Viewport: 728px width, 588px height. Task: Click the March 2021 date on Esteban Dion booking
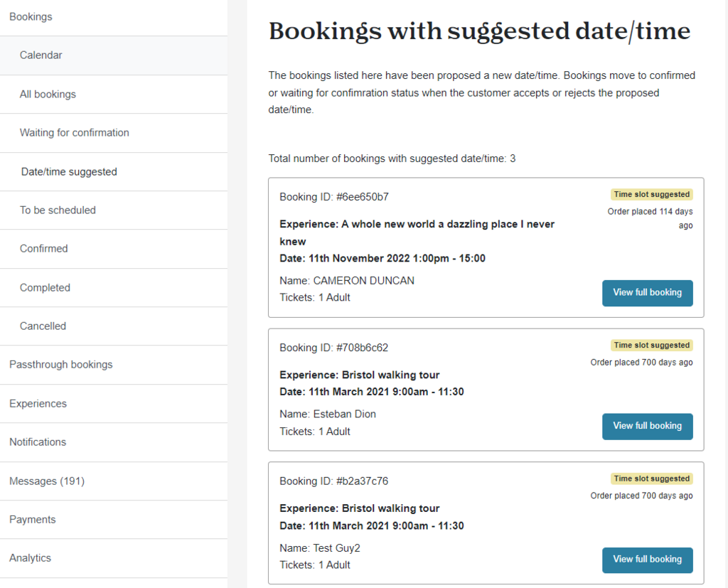pyautogui.click(x=371, y=392)
